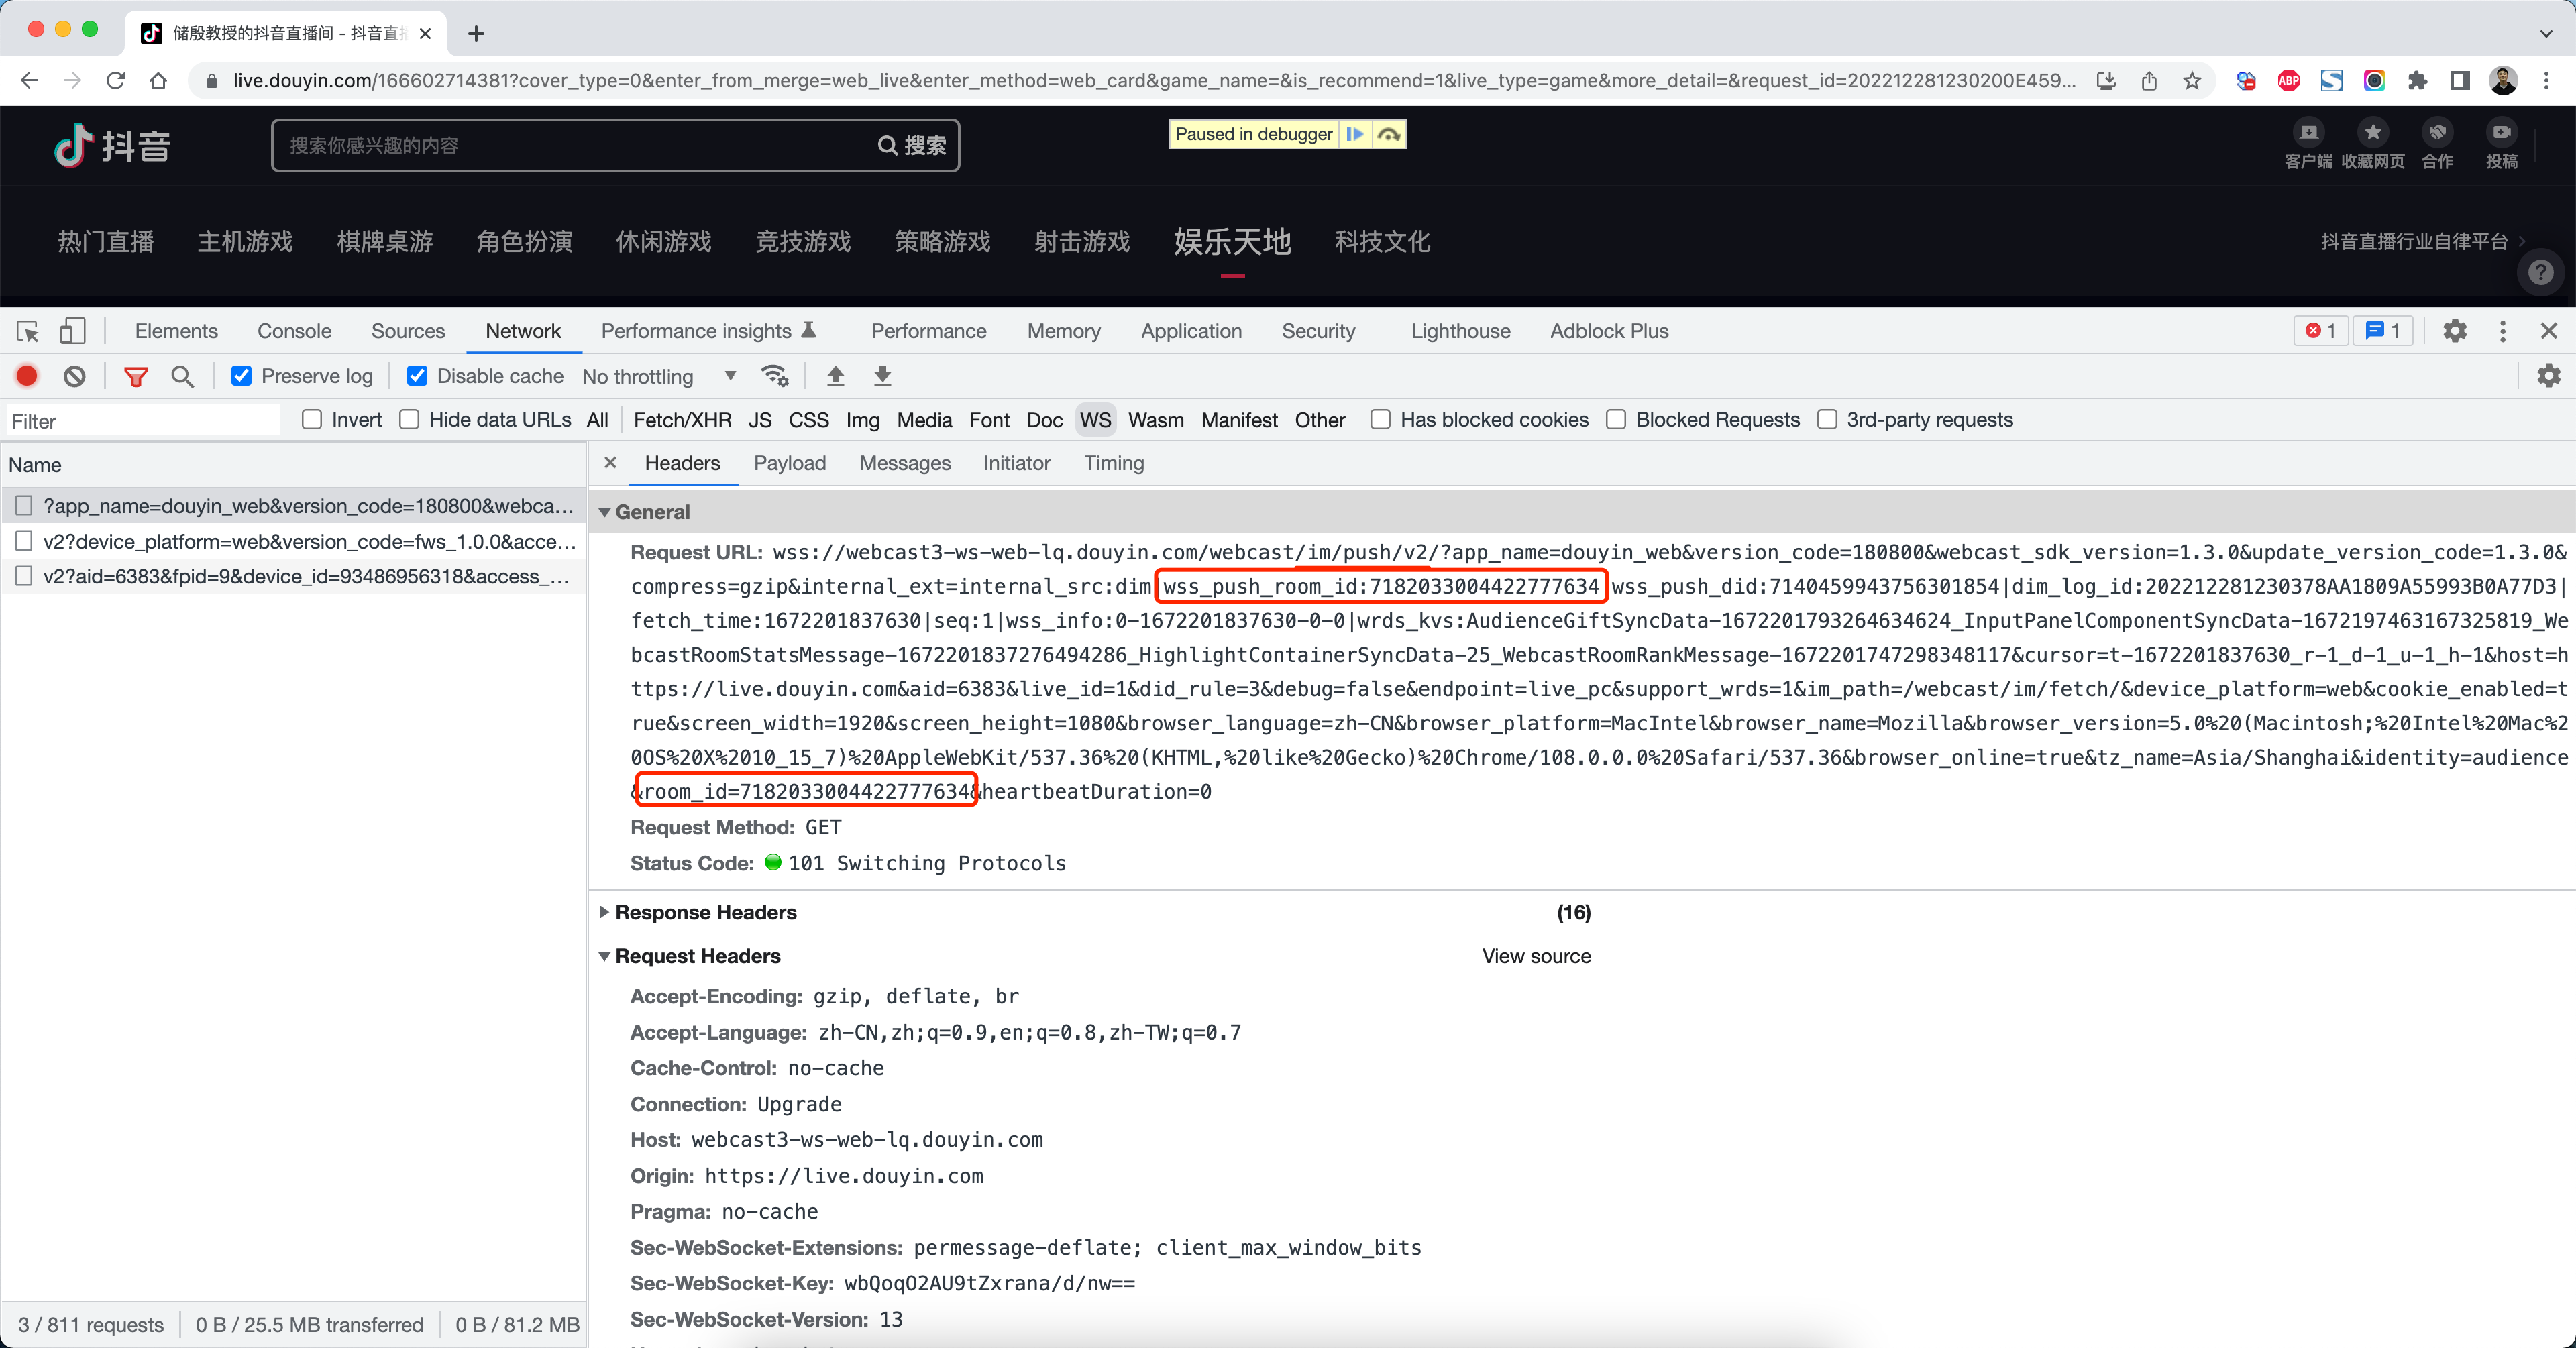Open Network panel settings gear
Viewport: 2576px width, 1348px height.
pos(2548,376)
